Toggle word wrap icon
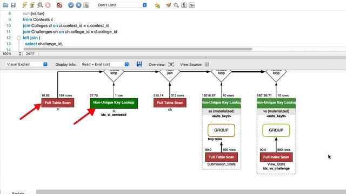 pyautogui.click(x=191, y=5)
